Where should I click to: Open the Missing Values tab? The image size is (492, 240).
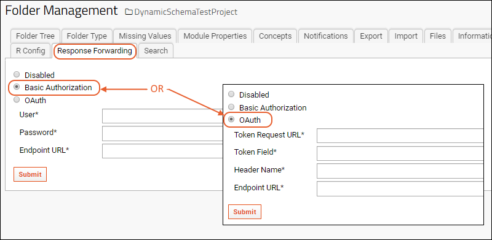click(x=145, y=36)
